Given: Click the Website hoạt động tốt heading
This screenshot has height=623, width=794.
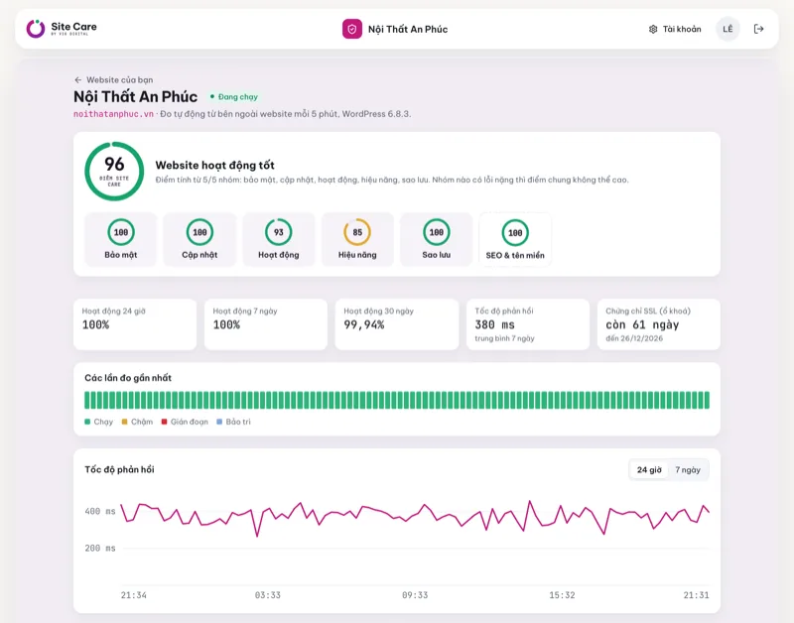Looking at the screenshot, I should click(214, 165).
